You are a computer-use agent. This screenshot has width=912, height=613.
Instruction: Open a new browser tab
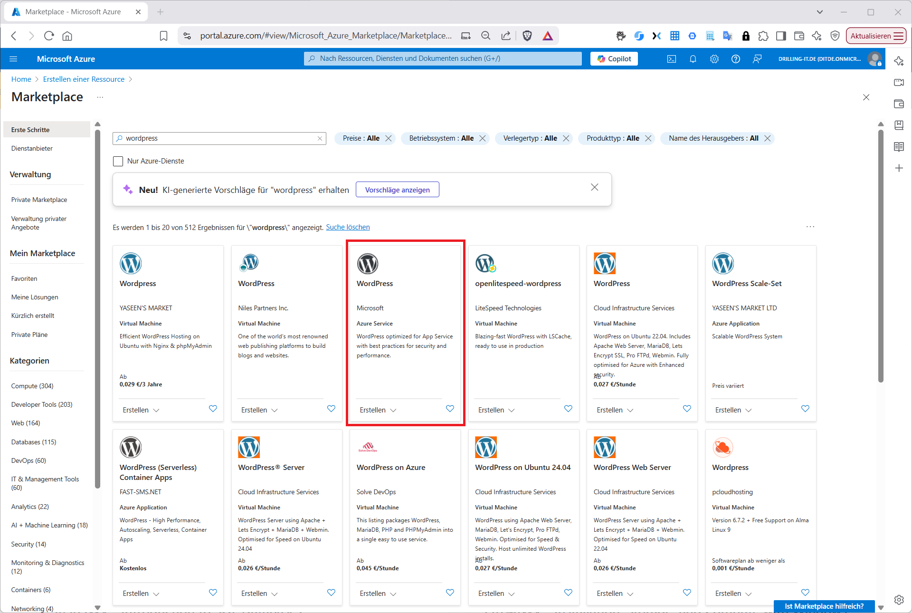pyautogui.click(x=160, y=12)
